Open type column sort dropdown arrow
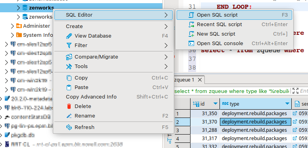308x148 pixels. pos(287,104)
